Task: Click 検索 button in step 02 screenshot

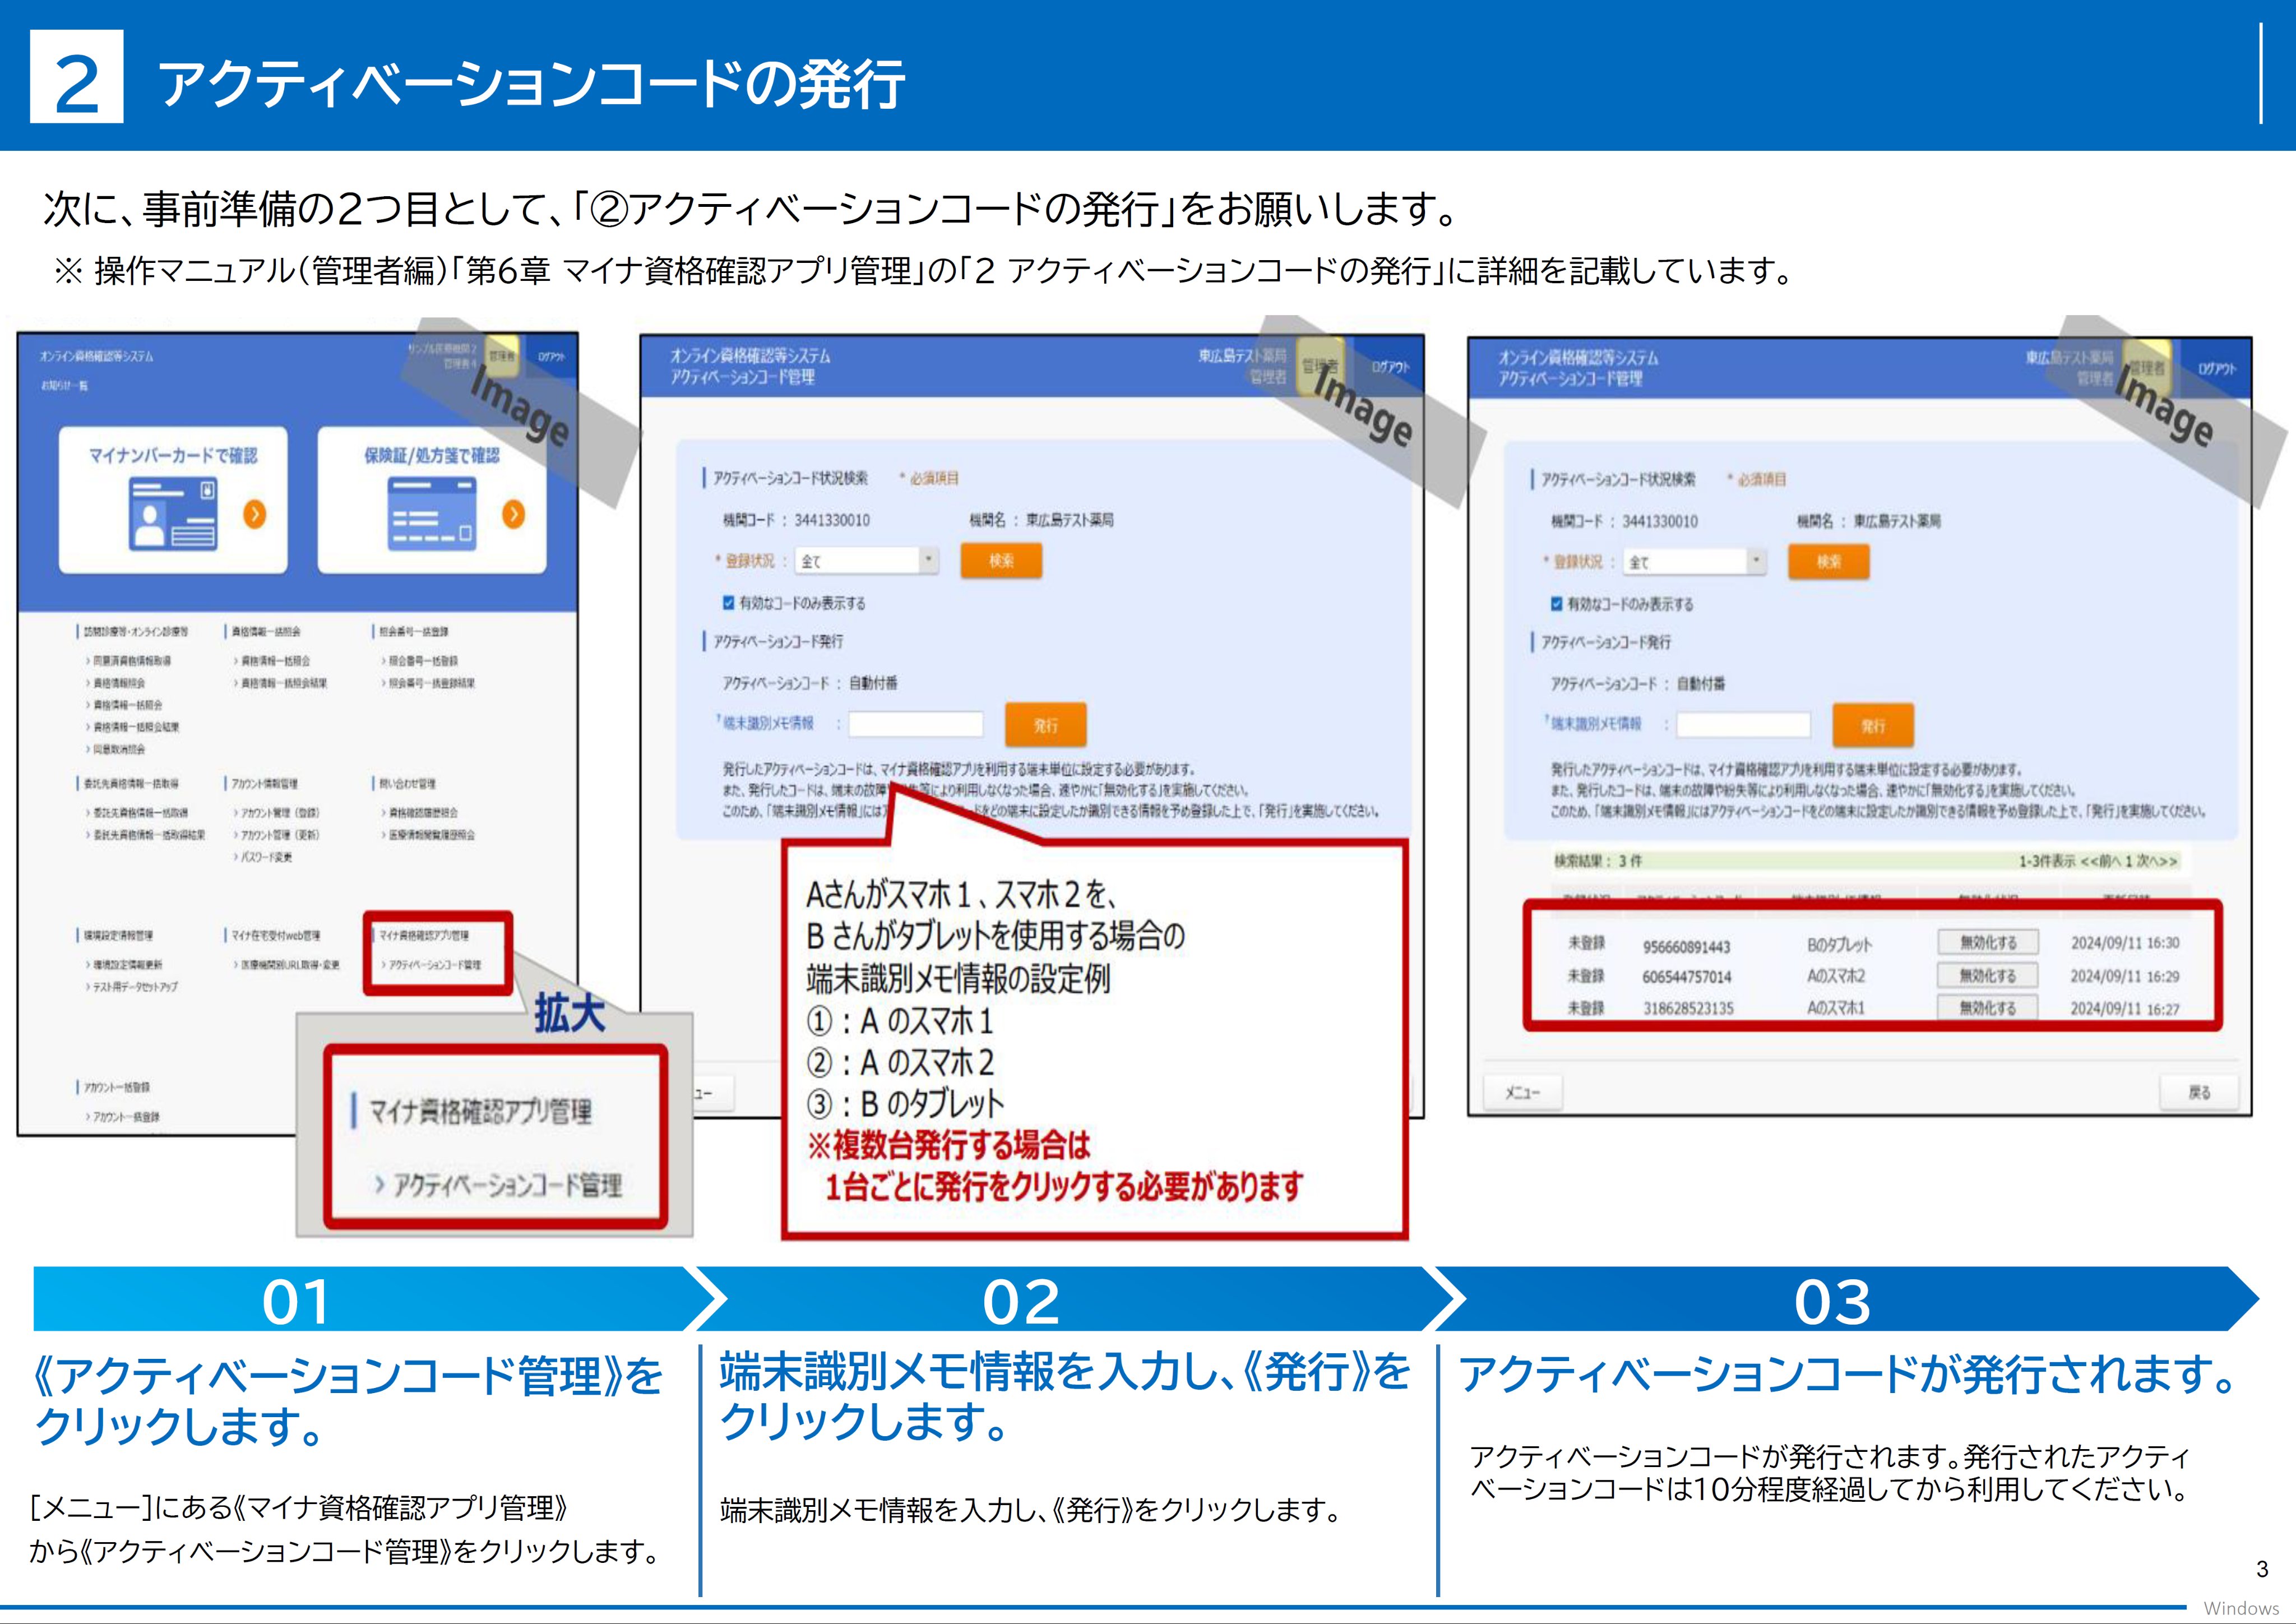Action: [1001, 561]
